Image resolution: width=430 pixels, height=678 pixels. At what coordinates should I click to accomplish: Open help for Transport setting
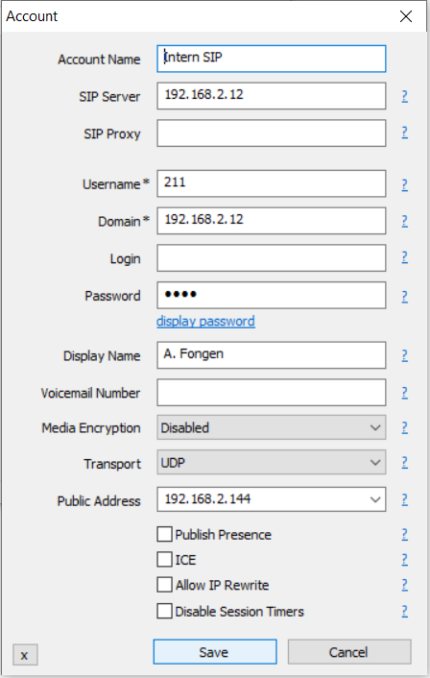click(x=404, y=462)
